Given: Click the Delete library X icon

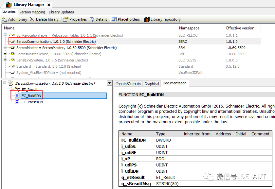Looking at the screenshot, I should [x=32, y=19].
